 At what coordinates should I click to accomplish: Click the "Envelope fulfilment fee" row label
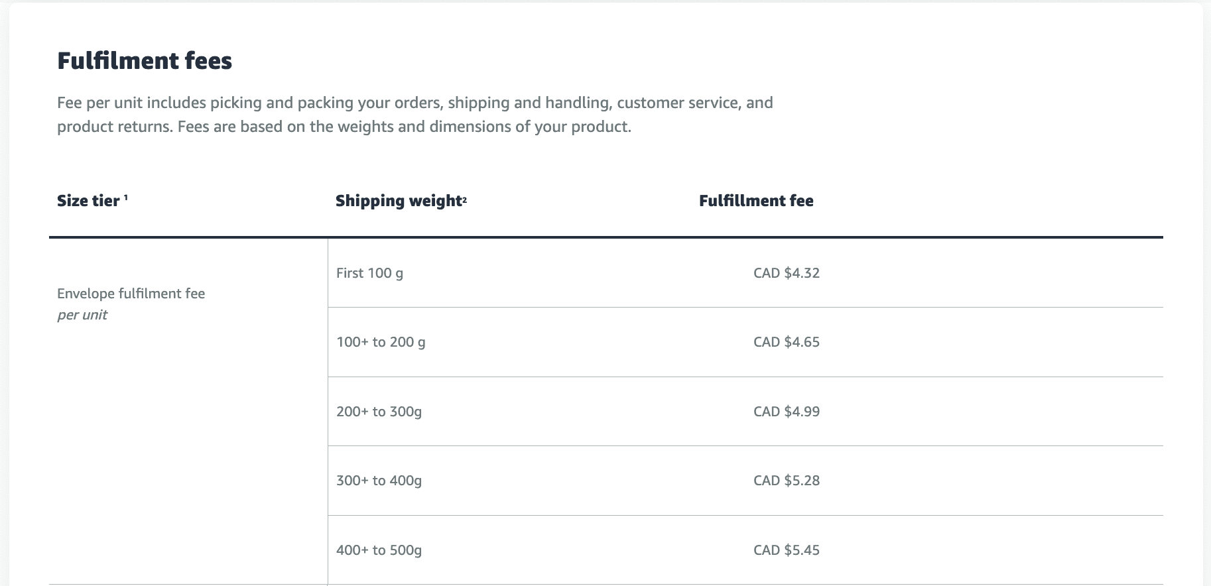point(131,294)
